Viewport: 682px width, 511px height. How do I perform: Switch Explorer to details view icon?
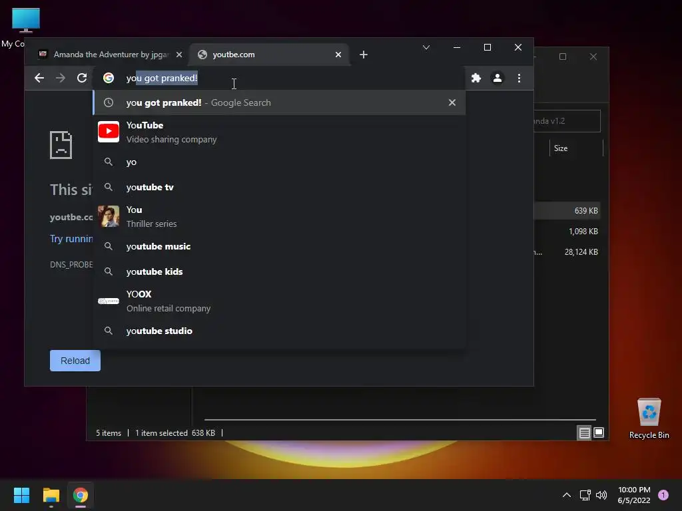click(x=584, y=432)
